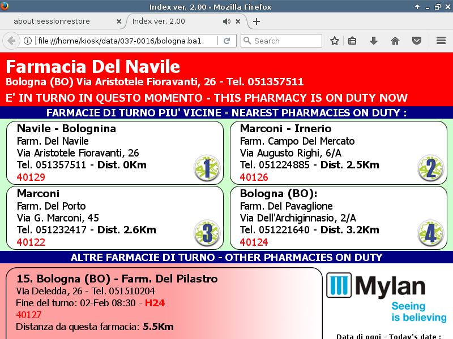Reload the current page
The width and height of the screenshot is (453, 339).
226,41
